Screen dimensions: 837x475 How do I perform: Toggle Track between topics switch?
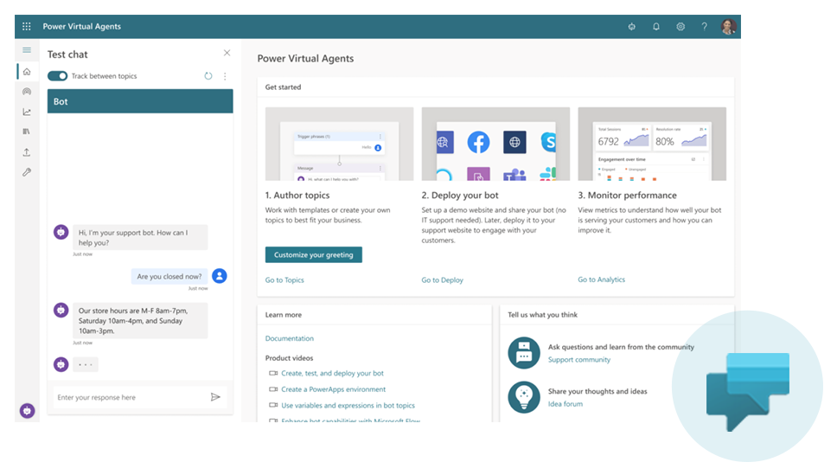[58, 76]
